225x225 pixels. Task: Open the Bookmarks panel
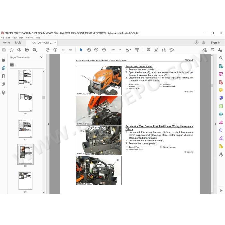pos(4,76)
